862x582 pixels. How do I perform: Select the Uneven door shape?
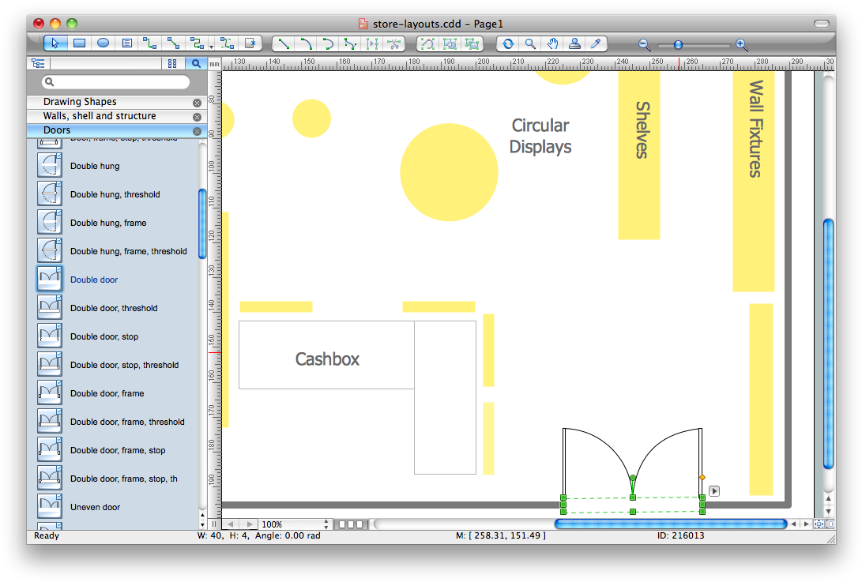pyautogui.click(x=50, y=507)
